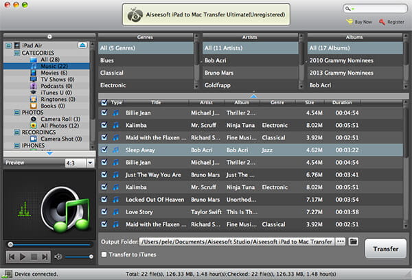Collapse the filter panel with up arrow
This screenshot has width=412, height=280.
tap(253, 96)
